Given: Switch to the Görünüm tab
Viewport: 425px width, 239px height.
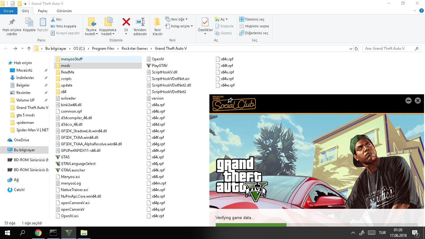Looking at the screenshot, I should pyautogui.click(x=64, y=11).
